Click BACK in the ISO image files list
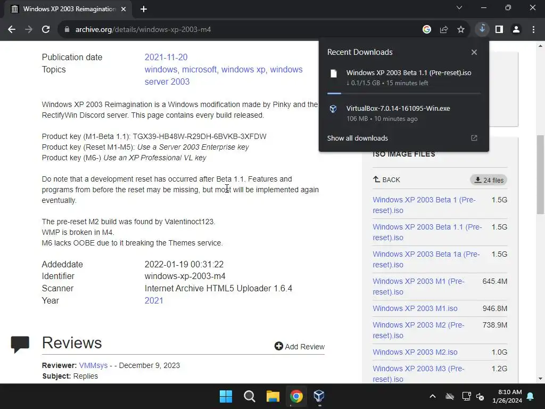Screen dimensions: 545x409 click(x=386, y=180)
